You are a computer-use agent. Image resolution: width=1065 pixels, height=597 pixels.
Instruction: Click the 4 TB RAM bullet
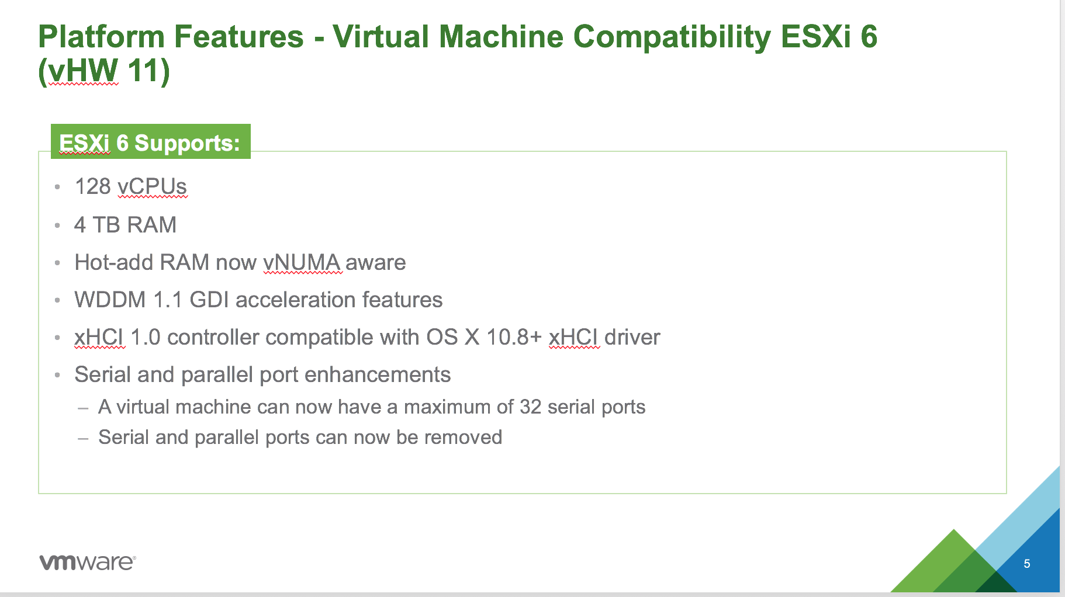point(125,225)
